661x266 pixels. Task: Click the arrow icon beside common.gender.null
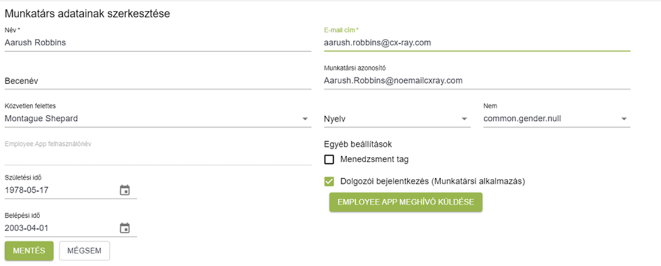[x=624, y=119]
